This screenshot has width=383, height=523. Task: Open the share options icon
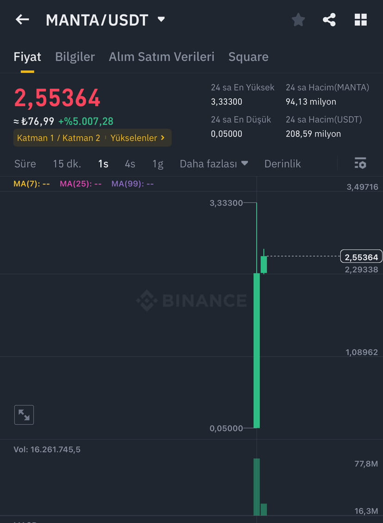point(329,19)
